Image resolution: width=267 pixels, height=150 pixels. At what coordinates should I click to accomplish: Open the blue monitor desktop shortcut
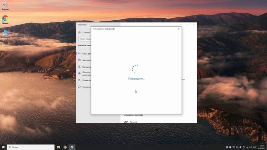pyautogui.click(x=5, y=34)
